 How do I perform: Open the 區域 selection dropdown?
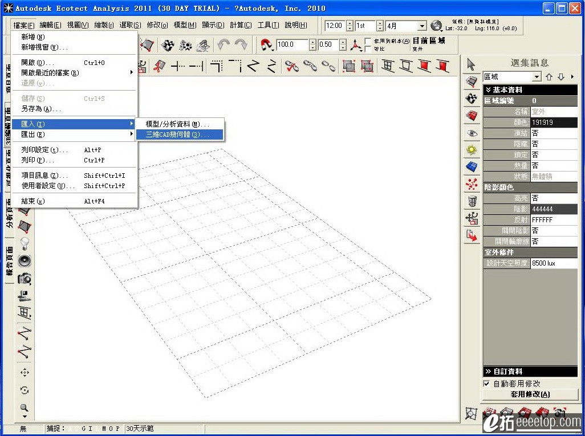(537, 77)
